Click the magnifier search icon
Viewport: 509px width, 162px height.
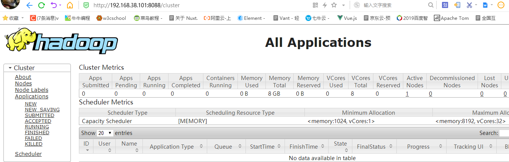(431, 5)
